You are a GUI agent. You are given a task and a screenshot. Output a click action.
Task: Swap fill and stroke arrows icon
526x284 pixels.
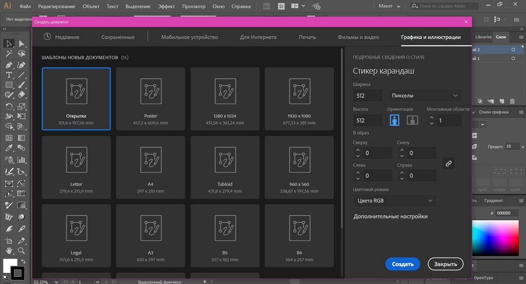[x=23, y=262]
